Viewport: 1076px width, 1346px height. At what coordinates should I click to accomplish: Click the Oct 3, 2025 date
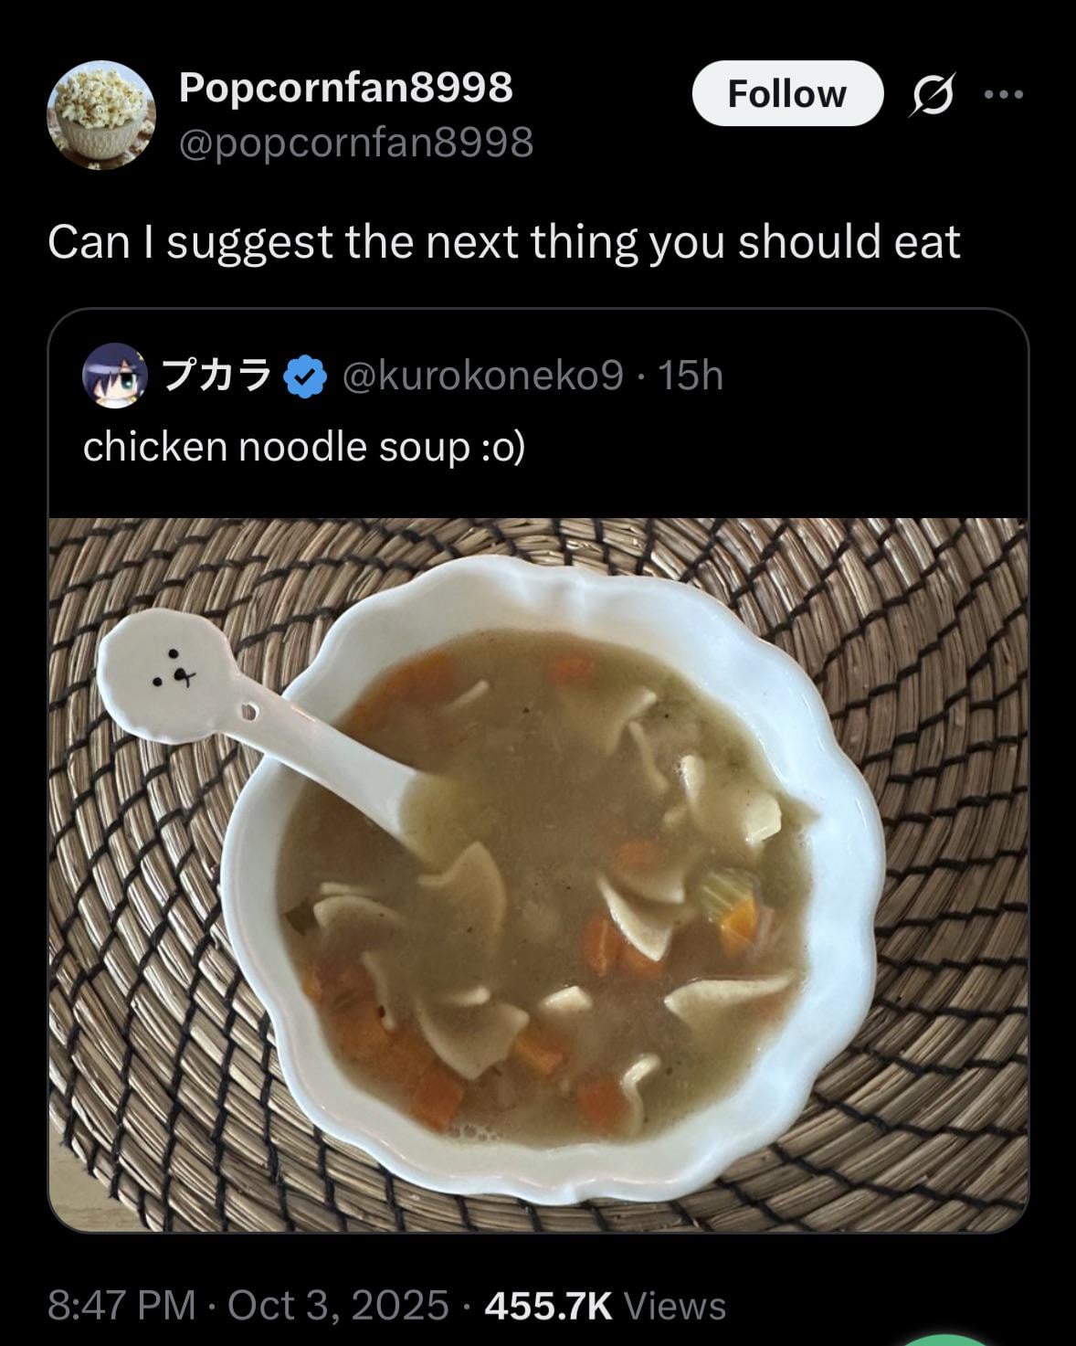pyautogui.click(x=338, y=1305)
